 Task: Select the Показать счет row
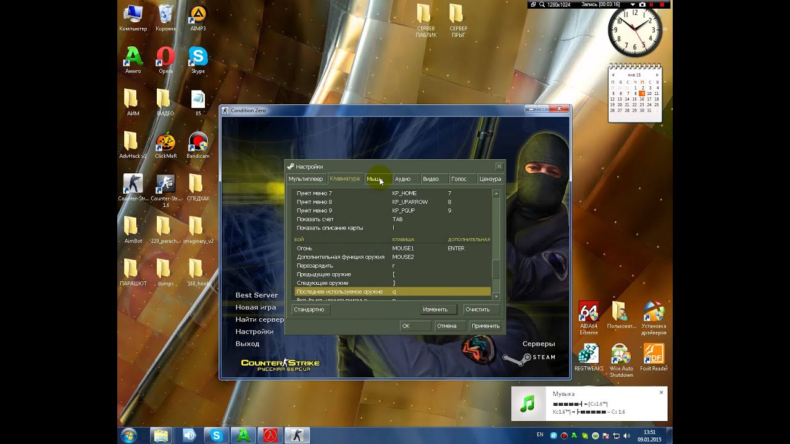[x=393, y=220]
